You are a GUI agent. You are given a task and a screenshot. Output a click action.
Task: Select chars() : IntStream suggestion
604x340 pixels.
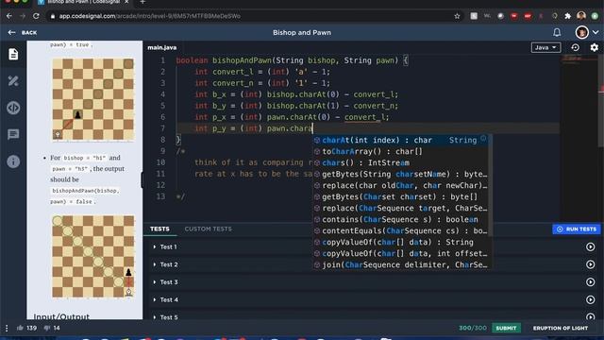(x=400, y=162)
